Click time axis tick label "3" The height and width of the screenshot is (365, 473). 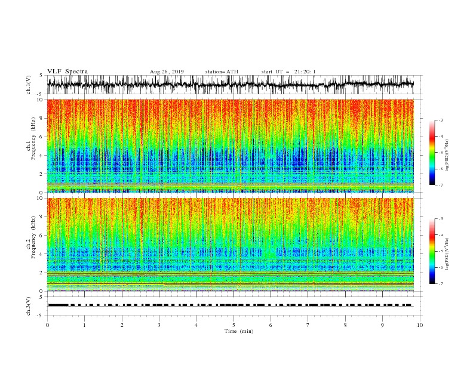click(x=159, y=325)
